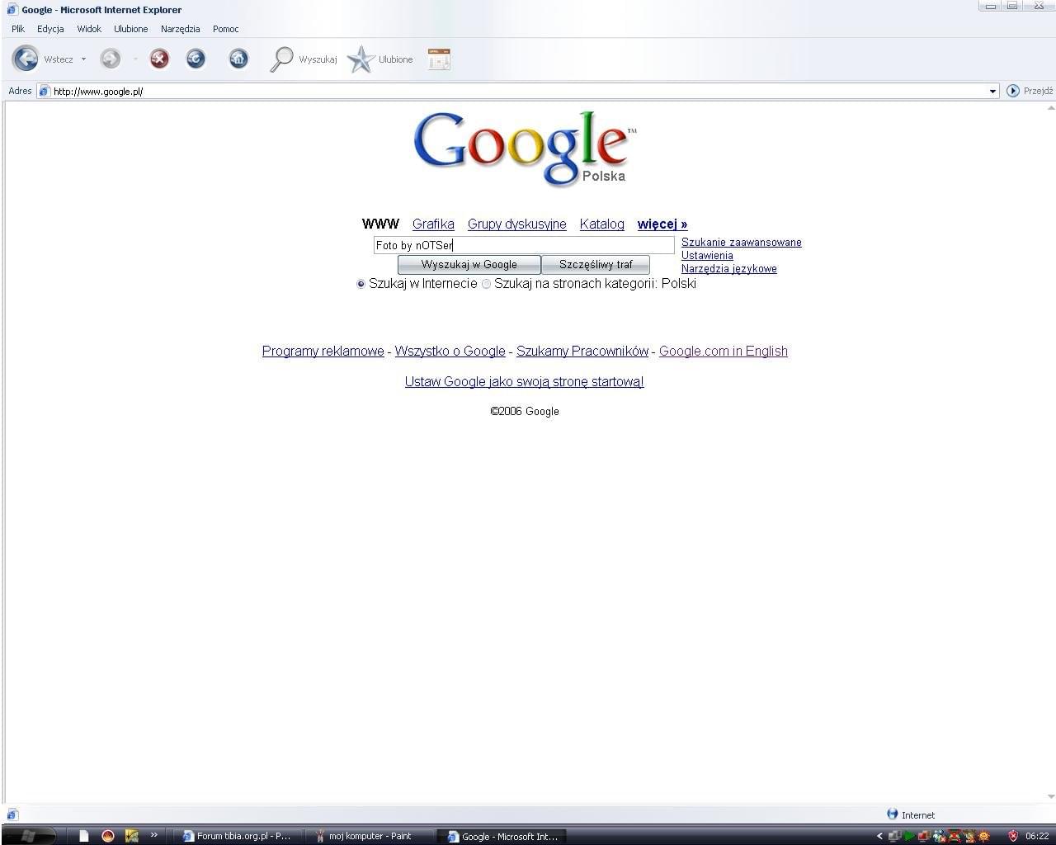This screenshot has height=845, width=1056.
Task: Open the Pomoc menu
Action: click(226, 29)
